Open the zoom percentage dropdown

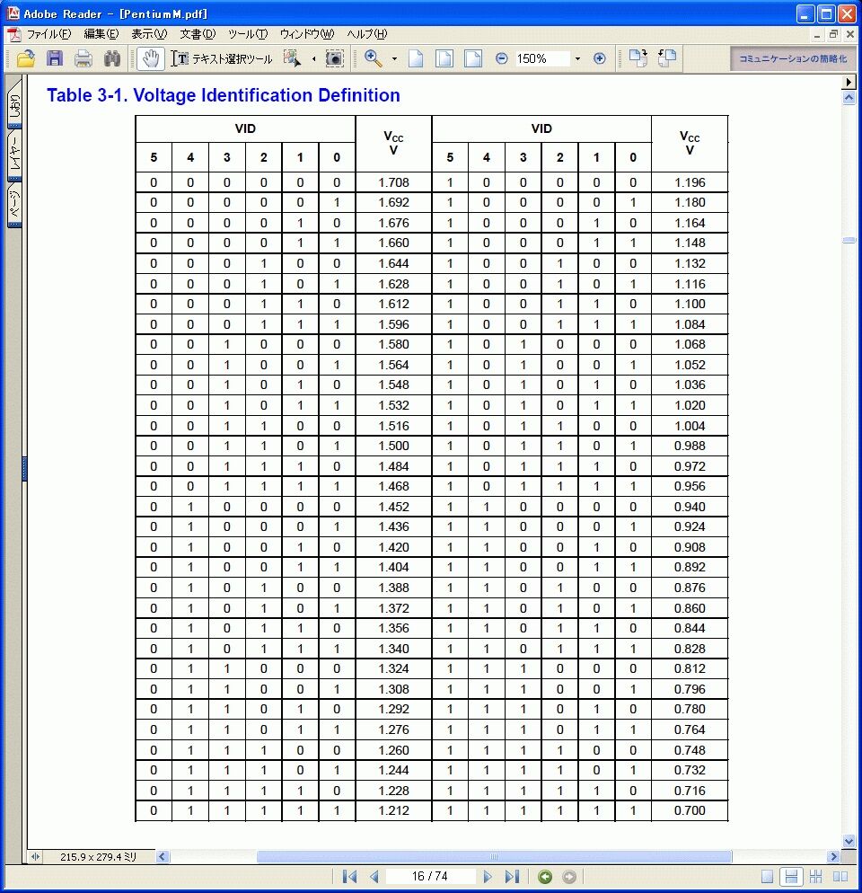[578, 58]
